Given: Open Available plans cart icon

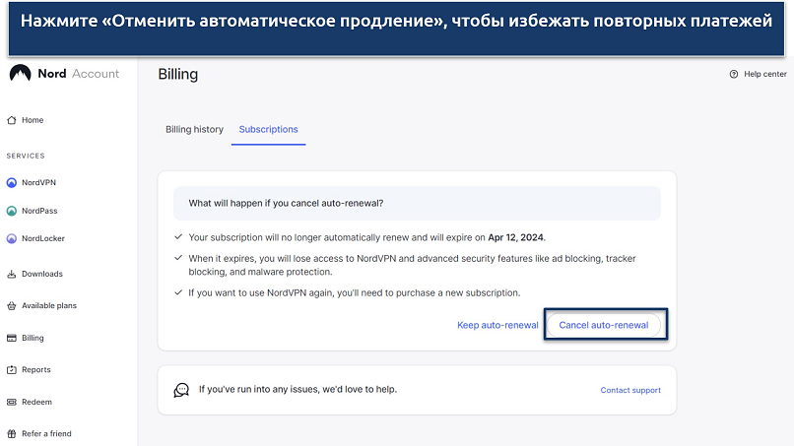Looking at the screenshot, I should pyautogui.click(x=12, y=306).
